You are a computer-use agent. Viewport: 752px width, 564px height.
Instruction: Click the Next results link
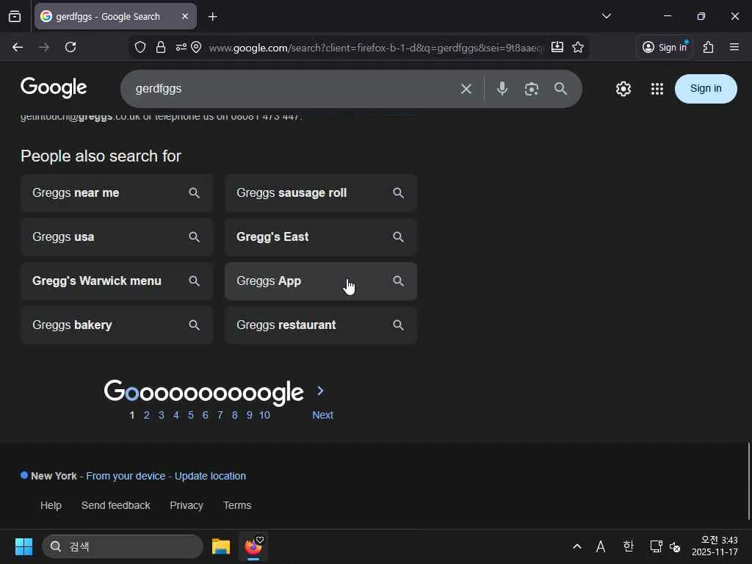click(323, 416)
